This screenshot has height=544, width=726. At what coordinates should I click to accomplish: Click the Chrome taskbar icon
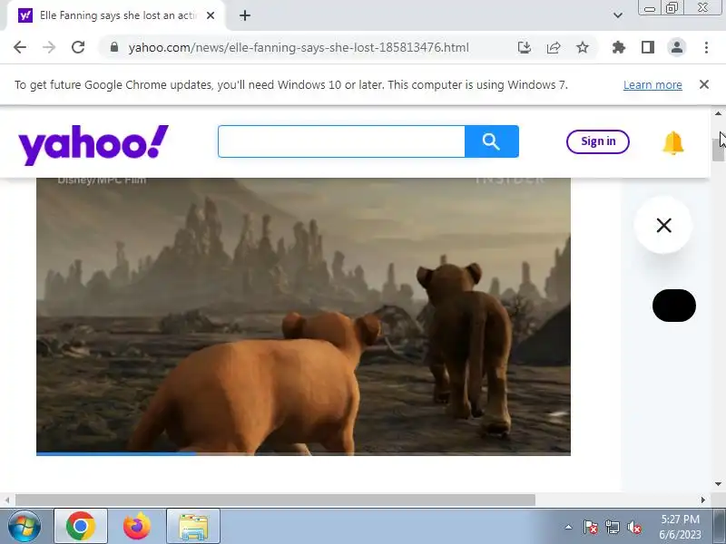click(81, 526)
